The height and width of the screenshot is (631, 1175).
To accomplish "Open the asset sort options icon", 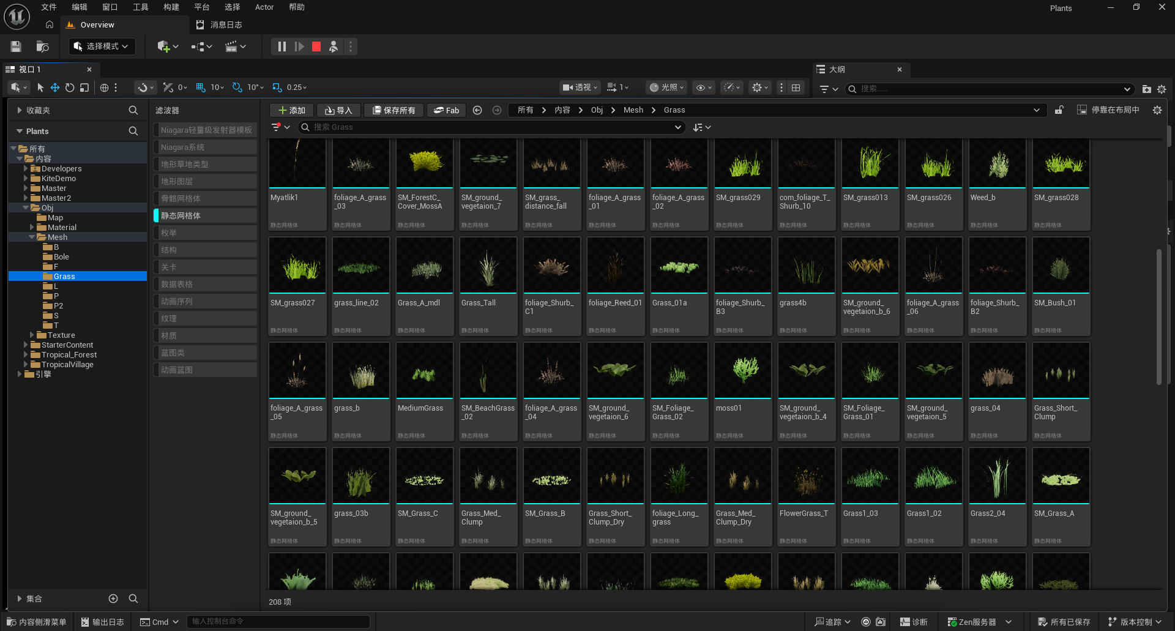I will (x=702, y=127).
